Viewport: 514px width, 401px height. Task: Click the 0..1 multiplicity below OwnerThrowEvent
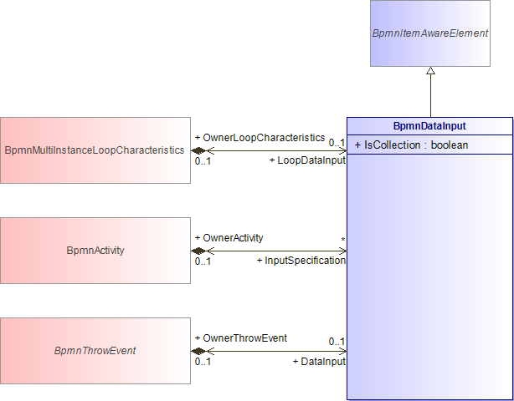(203, 362)
